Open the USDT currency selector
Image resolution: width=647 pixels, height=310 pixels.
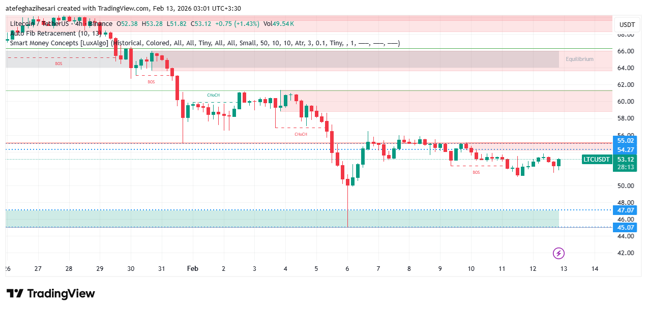pos(627,24)
